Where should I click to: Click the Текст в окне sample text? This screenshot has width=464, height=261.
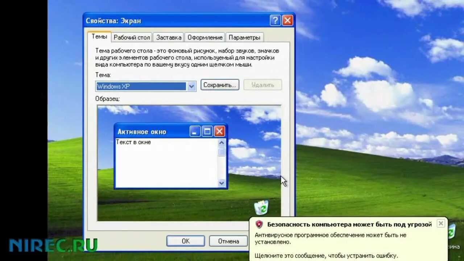click(133, 142)
